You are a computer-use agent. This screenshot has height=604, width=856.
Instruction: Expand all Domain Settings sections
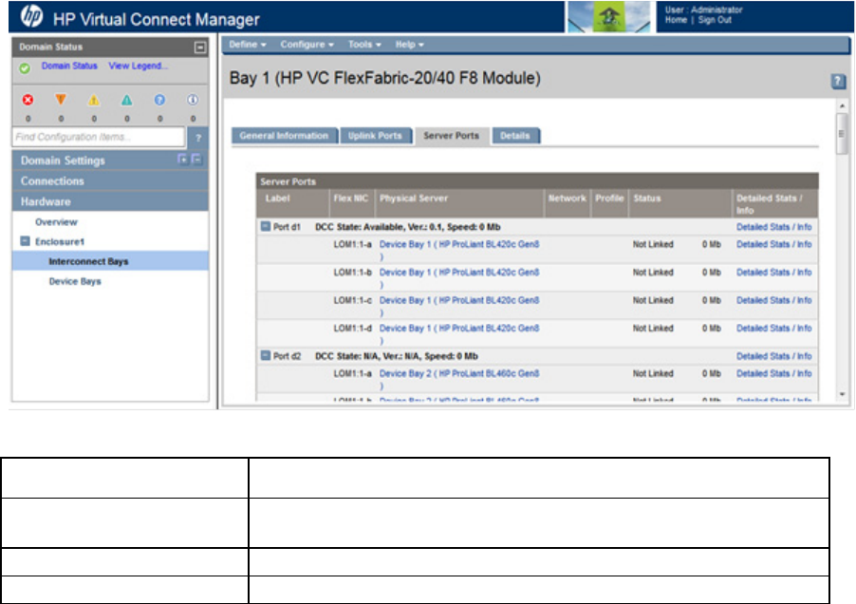point(183,160)
